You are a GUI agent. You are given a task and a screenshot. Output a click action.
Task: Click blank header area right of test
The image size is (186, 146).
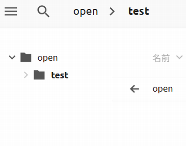coord(169,12)
